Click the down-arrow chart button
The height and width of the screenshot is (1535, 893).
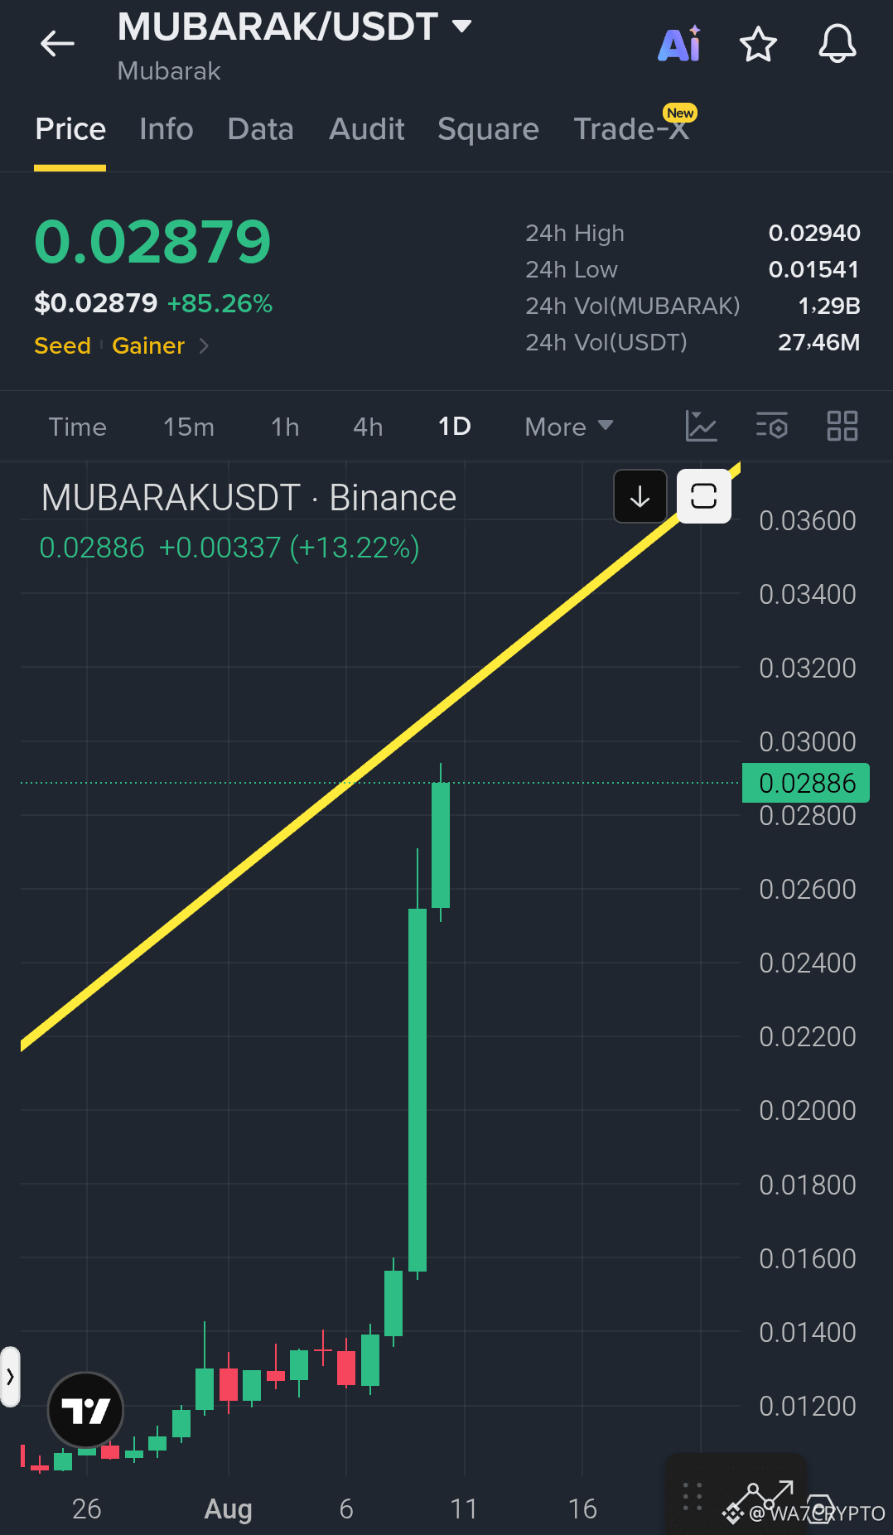(640, 496)
